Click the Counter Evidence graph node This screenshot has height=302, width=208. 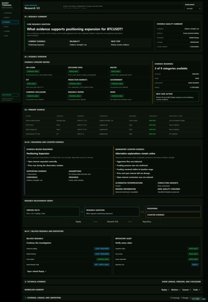click(x=173, y=215)
